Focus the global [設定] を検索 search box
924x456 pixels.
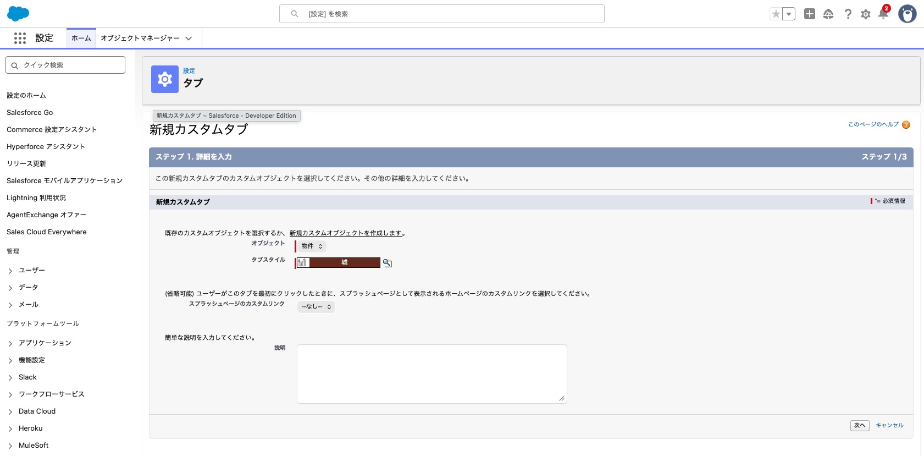(442, 14)
